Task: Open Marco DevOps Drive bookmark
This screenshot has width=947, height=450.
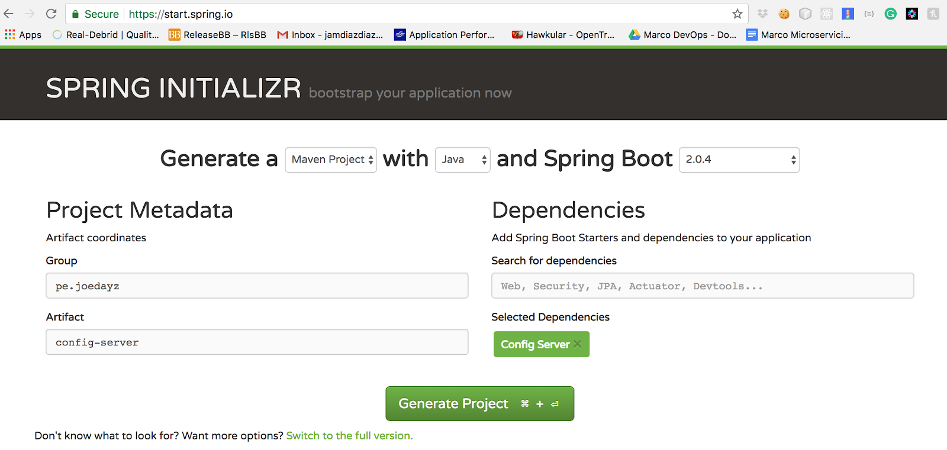Action: (682, 35)
